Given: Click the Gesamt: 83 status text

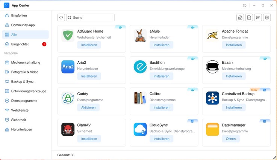Looking at the screenshot, I should coord(66,155).
